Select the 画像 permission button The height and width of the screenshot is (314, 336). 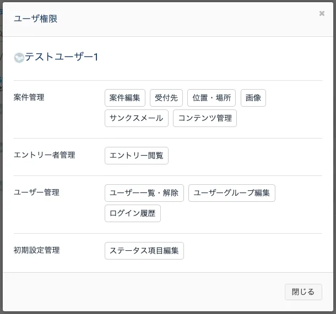(x=253, y=98)
